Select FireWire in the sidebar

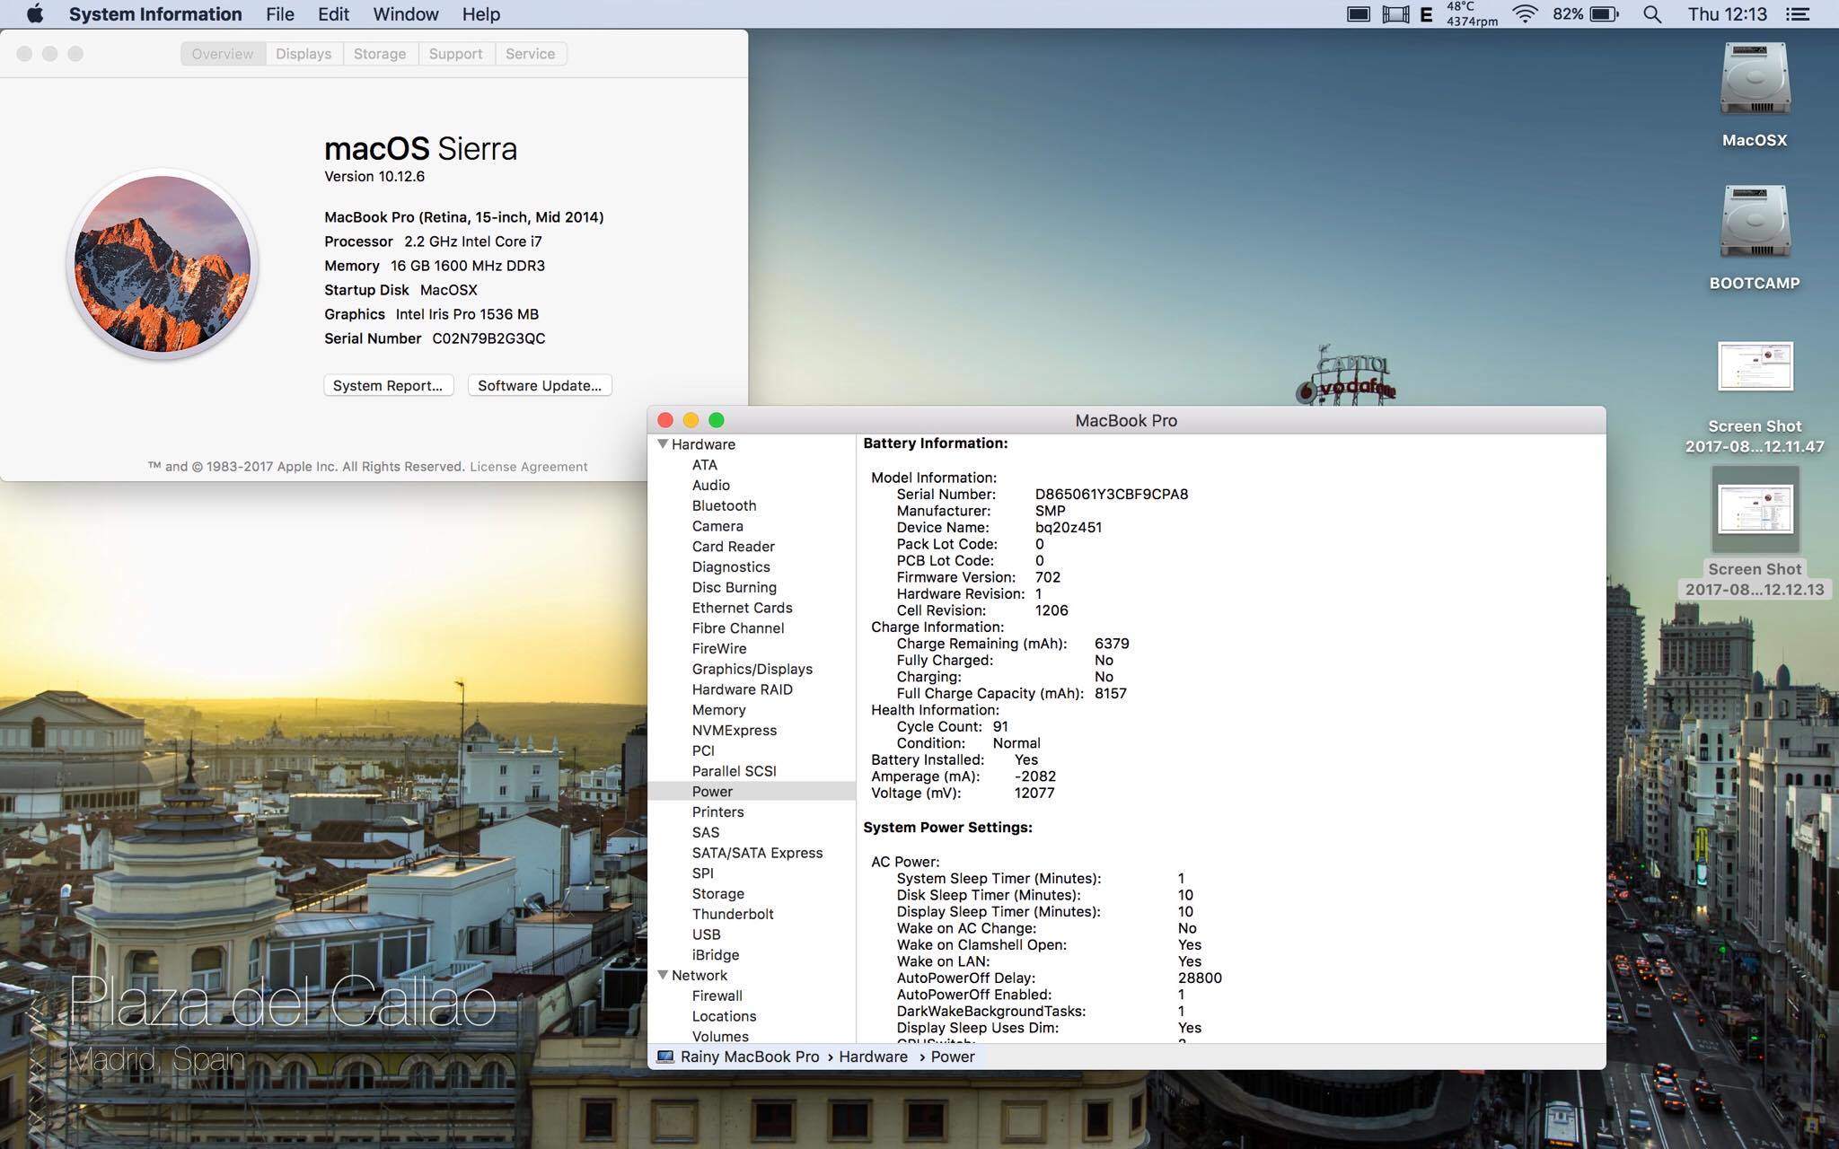click(x=719, y=649)
